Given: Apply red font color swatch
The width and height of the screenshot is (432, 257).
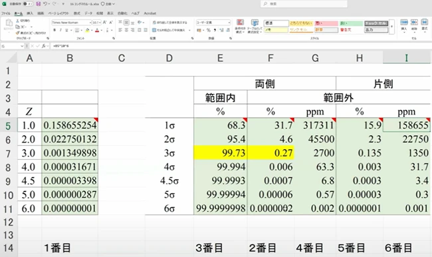Looking at the screenshot, I should coord(97,30).
